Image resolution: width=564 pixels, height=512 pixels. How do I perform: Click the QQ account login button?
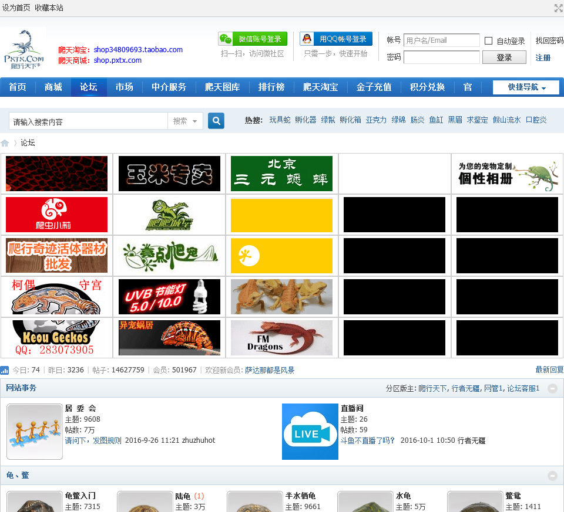point(336,39)
